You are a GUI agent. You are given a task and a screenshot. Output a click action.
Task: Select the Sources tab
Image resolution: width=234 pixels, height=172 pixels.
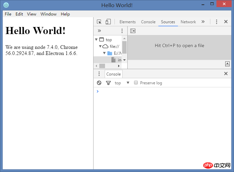(x=168, y=22)
